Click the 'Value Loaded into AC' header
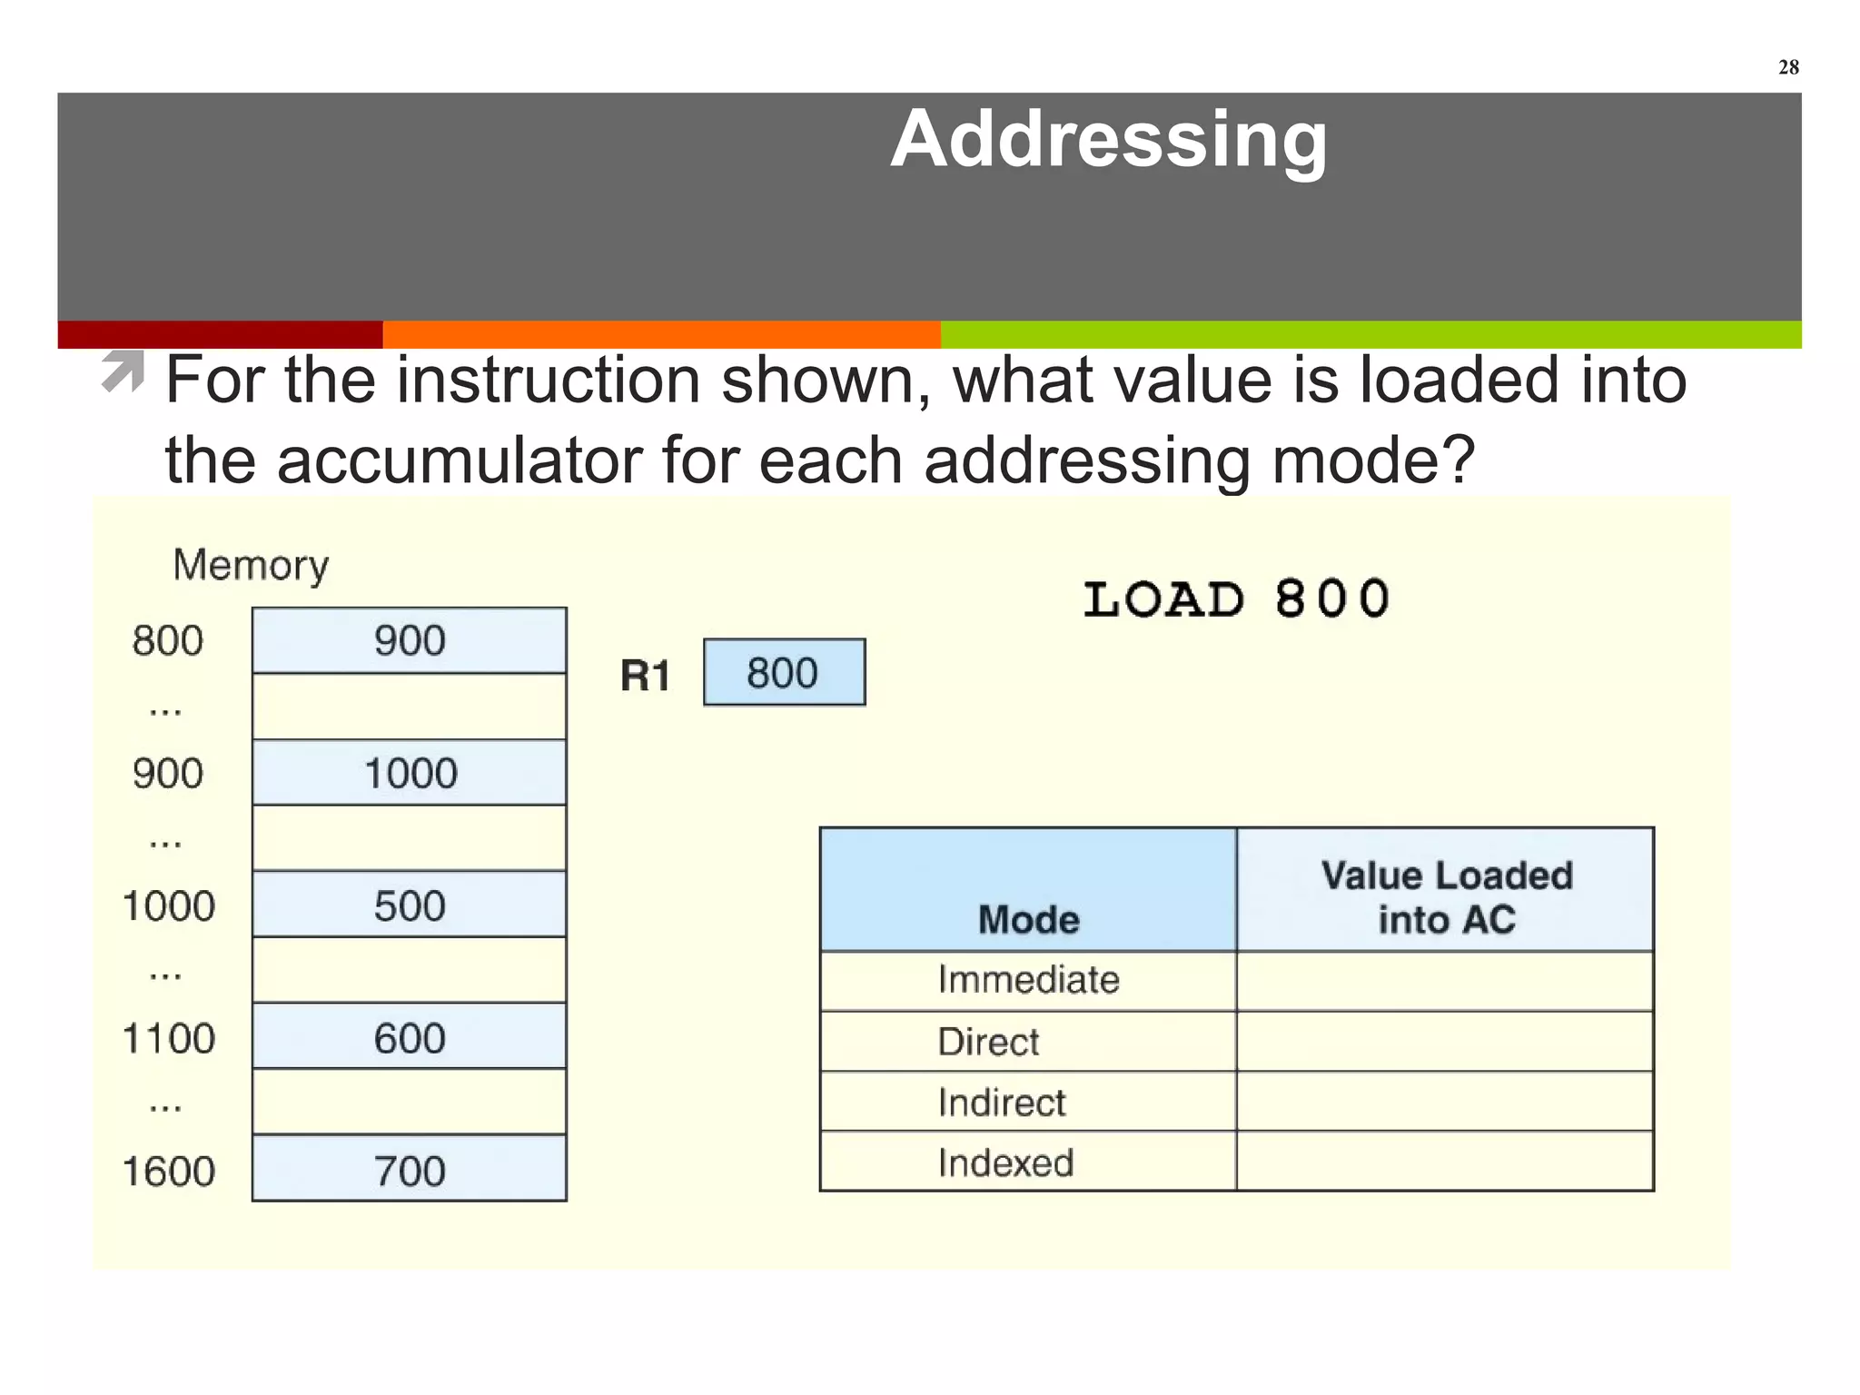Image resolution: width=1860 pixels, height=1395 pixels. (1446, 890)
